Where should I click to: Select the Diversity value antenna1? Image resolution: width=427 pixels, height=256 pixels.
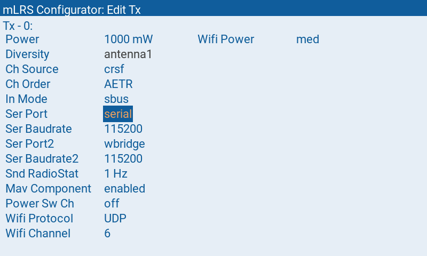128,54
